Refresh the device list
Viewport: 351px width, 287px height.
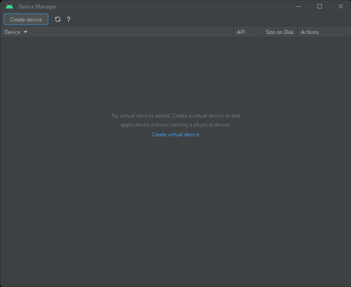58,20
